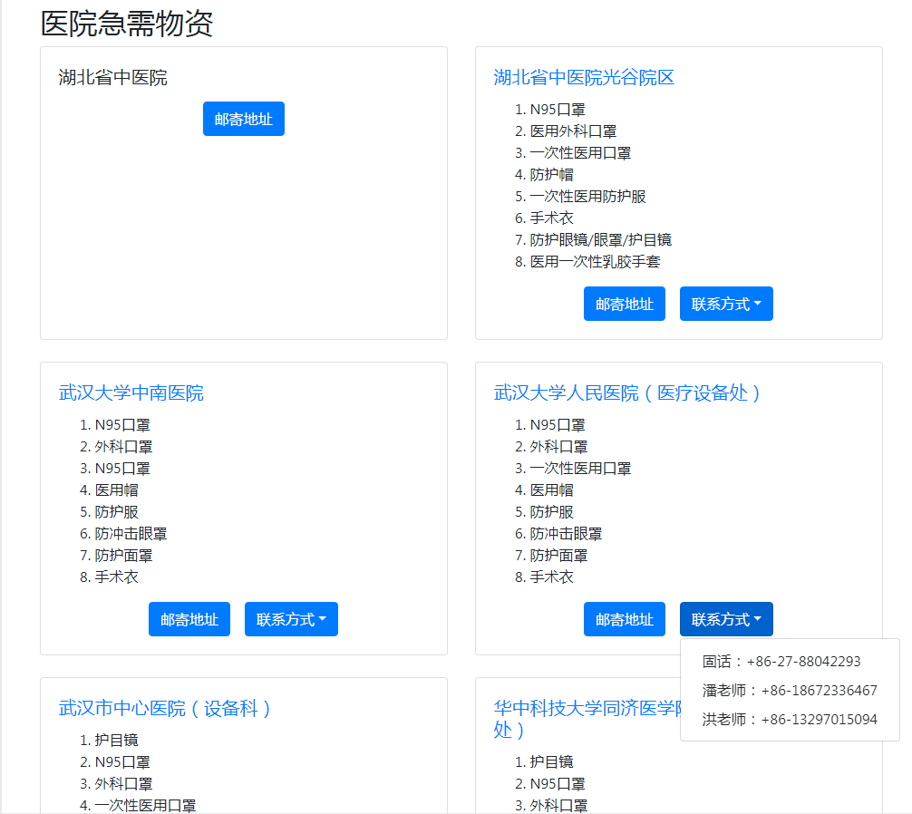The height and width of the screenshot is (814, 912).
Task: Click 防护服 in 武汉大学中南医院 list
Action: point(116,511)
